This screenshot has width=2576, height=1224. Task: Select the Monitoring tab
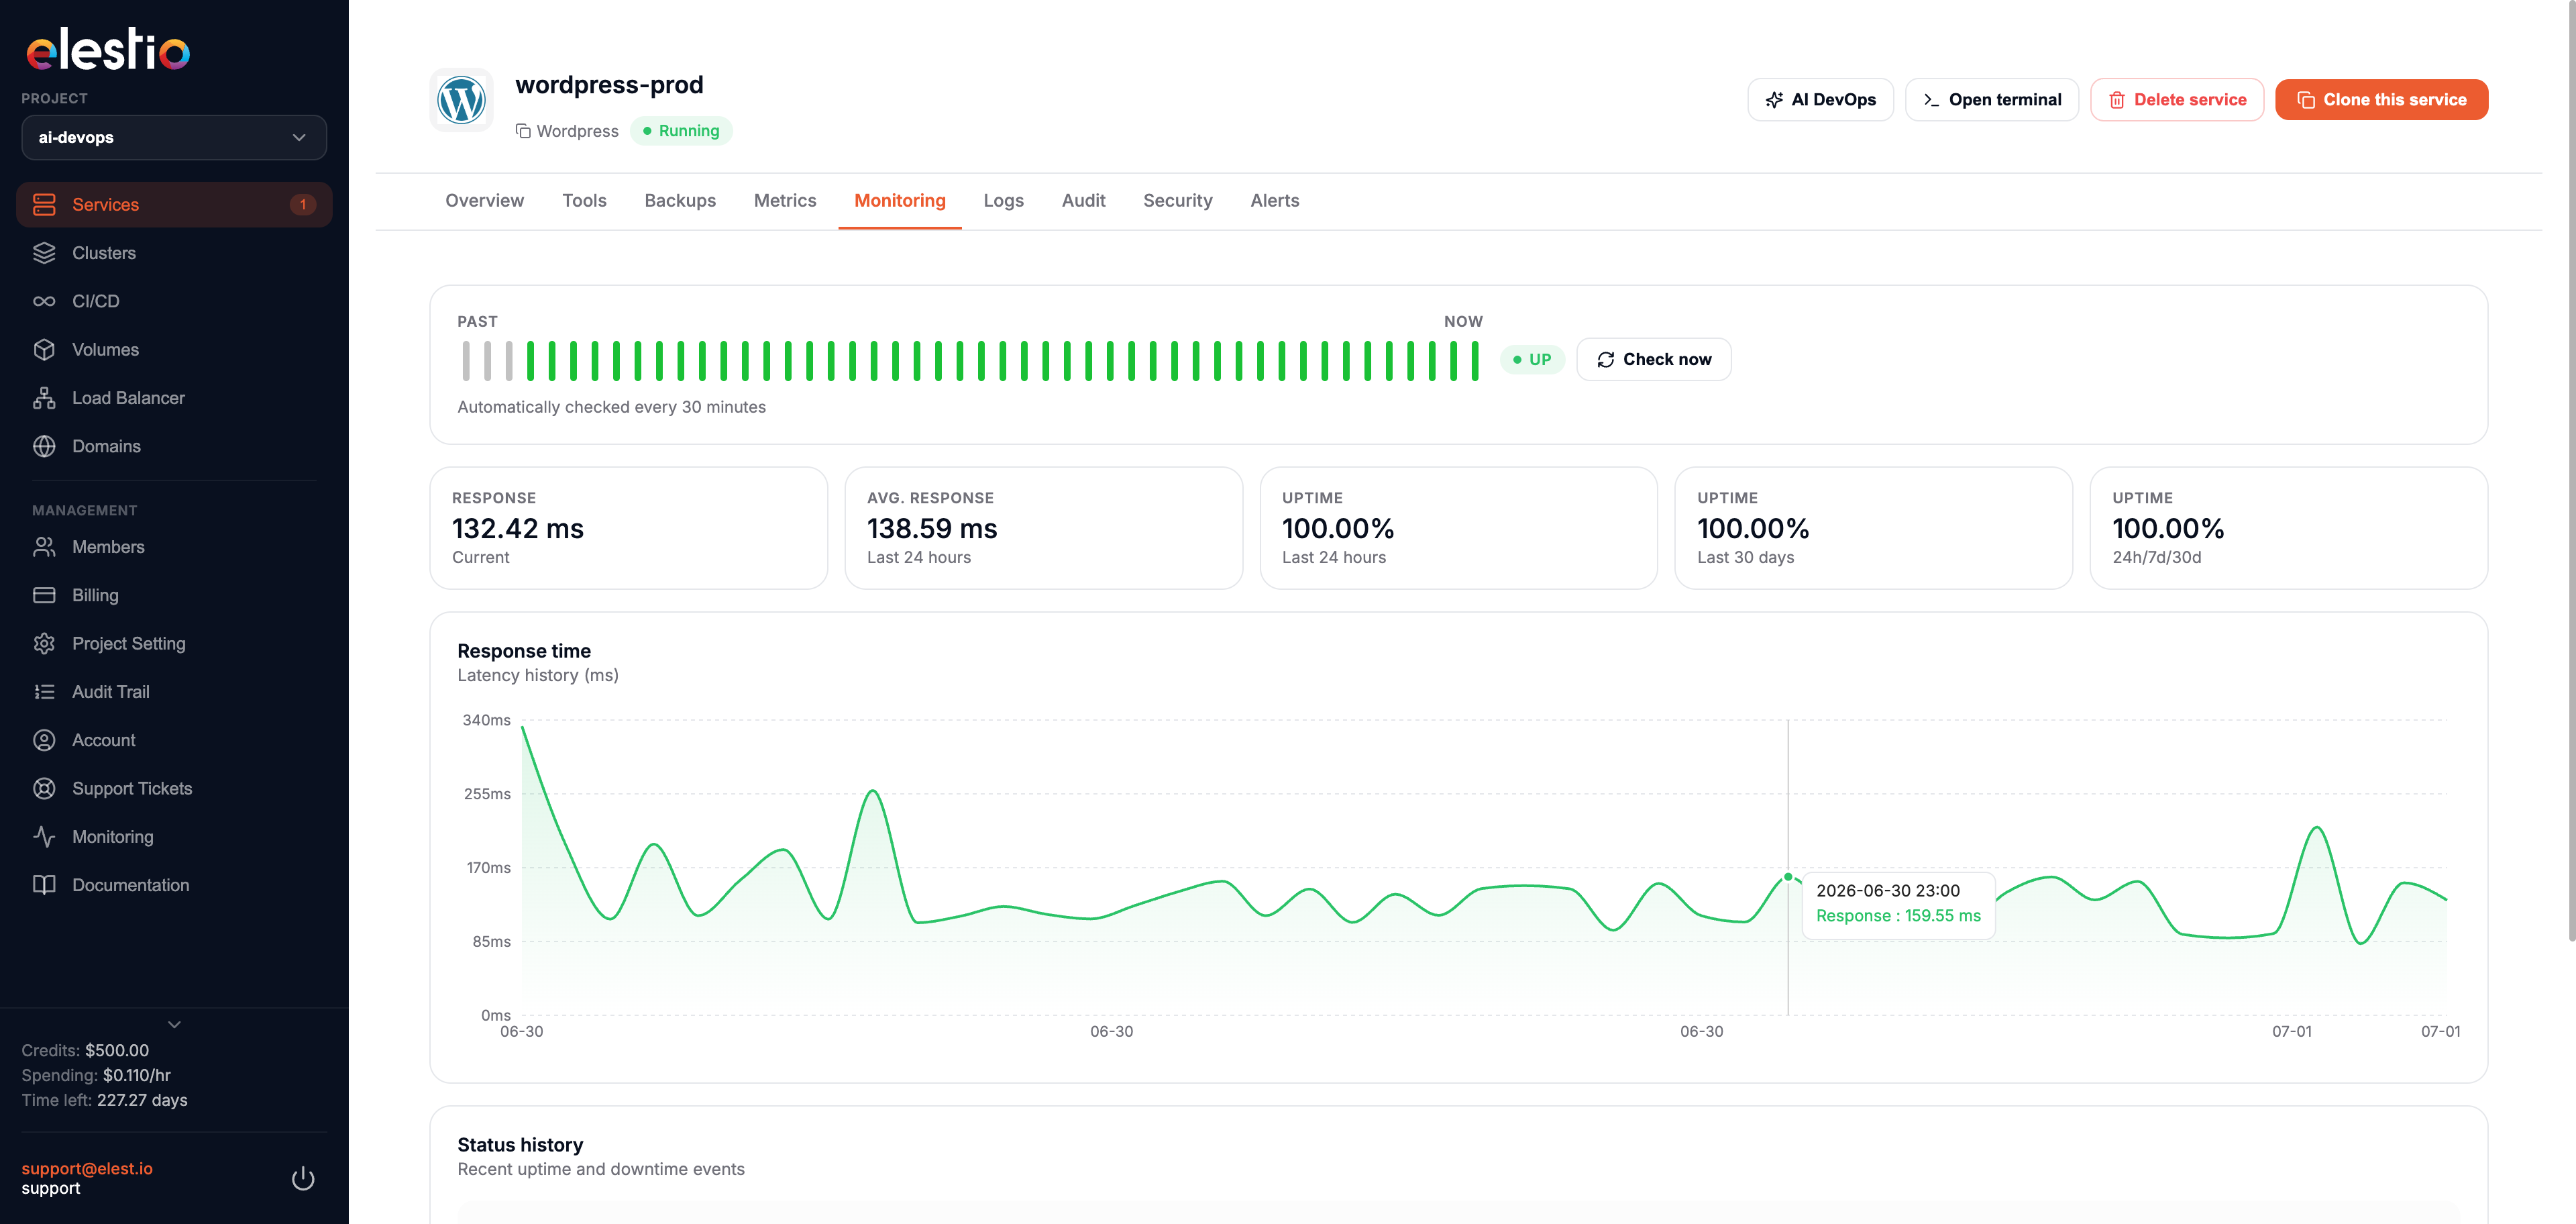click(900, 201)
